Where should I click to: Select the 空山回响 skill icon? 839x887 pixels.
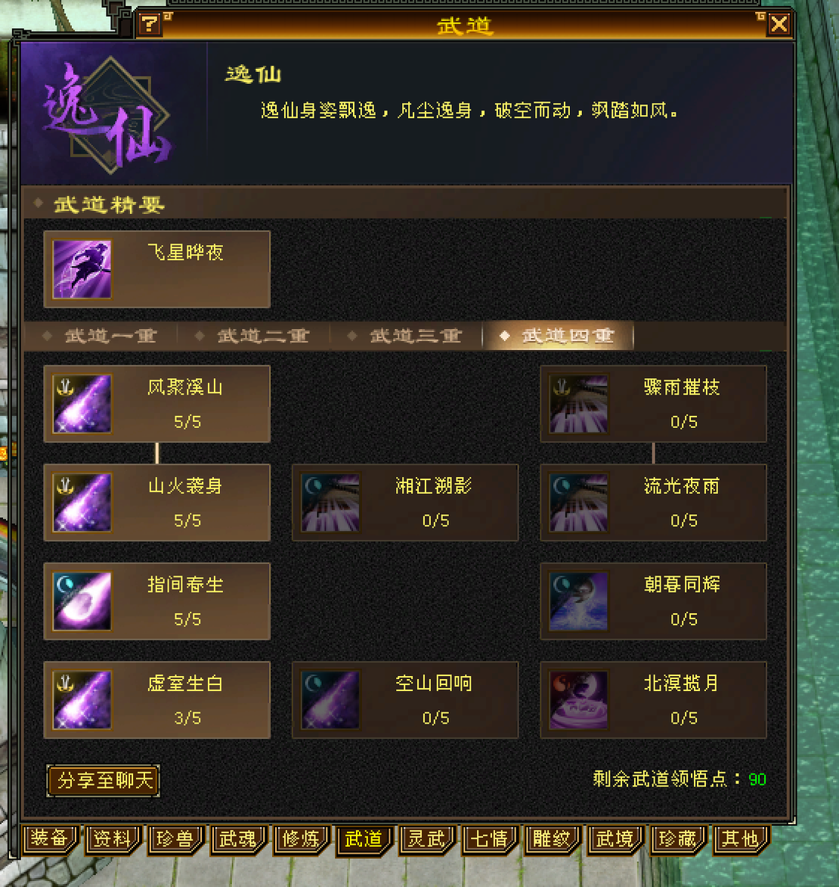(330, 700)
